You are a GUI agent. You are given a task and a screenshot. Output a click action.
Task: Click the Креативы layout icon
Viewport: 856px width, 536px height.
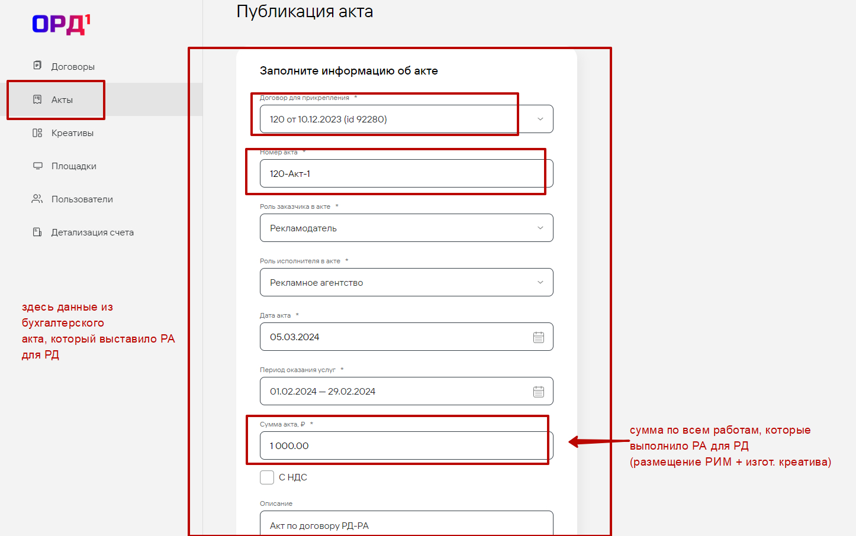click(37, 133)
